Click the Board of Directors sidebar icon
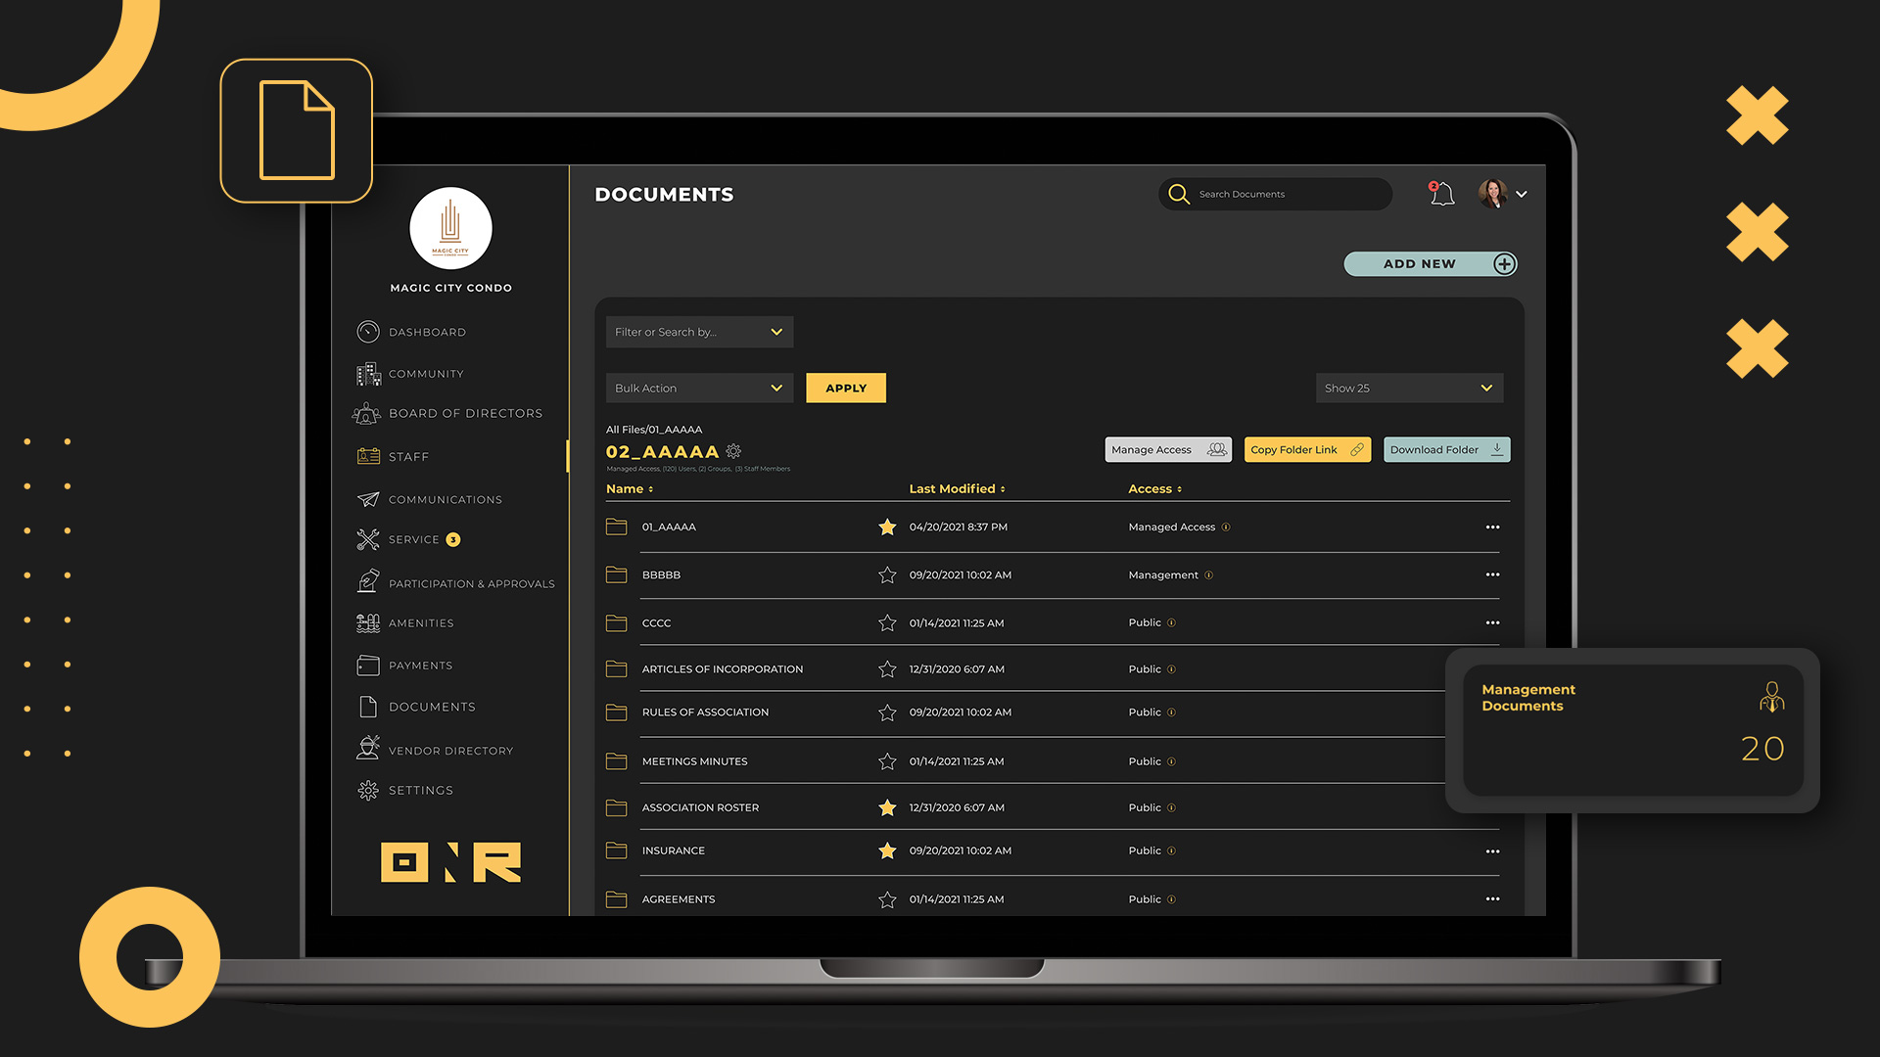 click(365, 413)
